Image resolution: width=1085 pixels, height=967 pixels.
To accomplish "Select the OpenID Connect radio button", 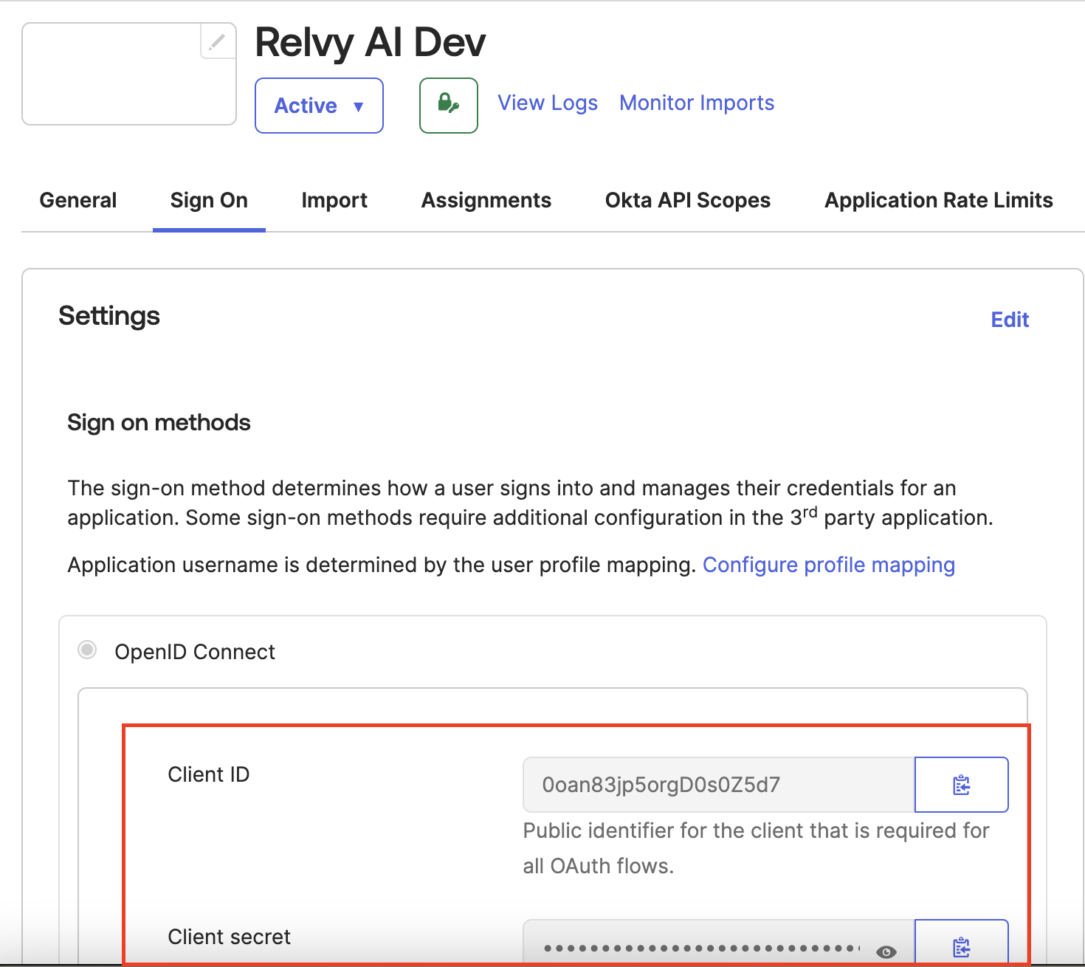I will (87, 650).
